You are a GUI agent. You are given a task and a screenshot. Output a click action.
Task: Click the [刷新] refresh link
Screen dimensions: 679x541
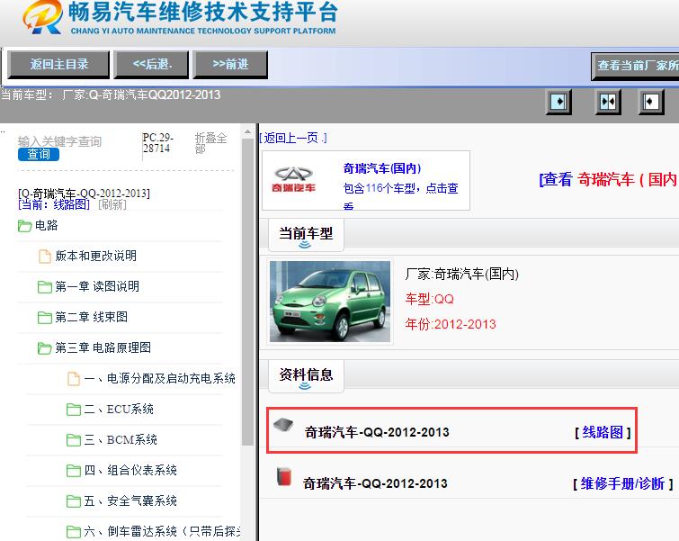[112, 204]
